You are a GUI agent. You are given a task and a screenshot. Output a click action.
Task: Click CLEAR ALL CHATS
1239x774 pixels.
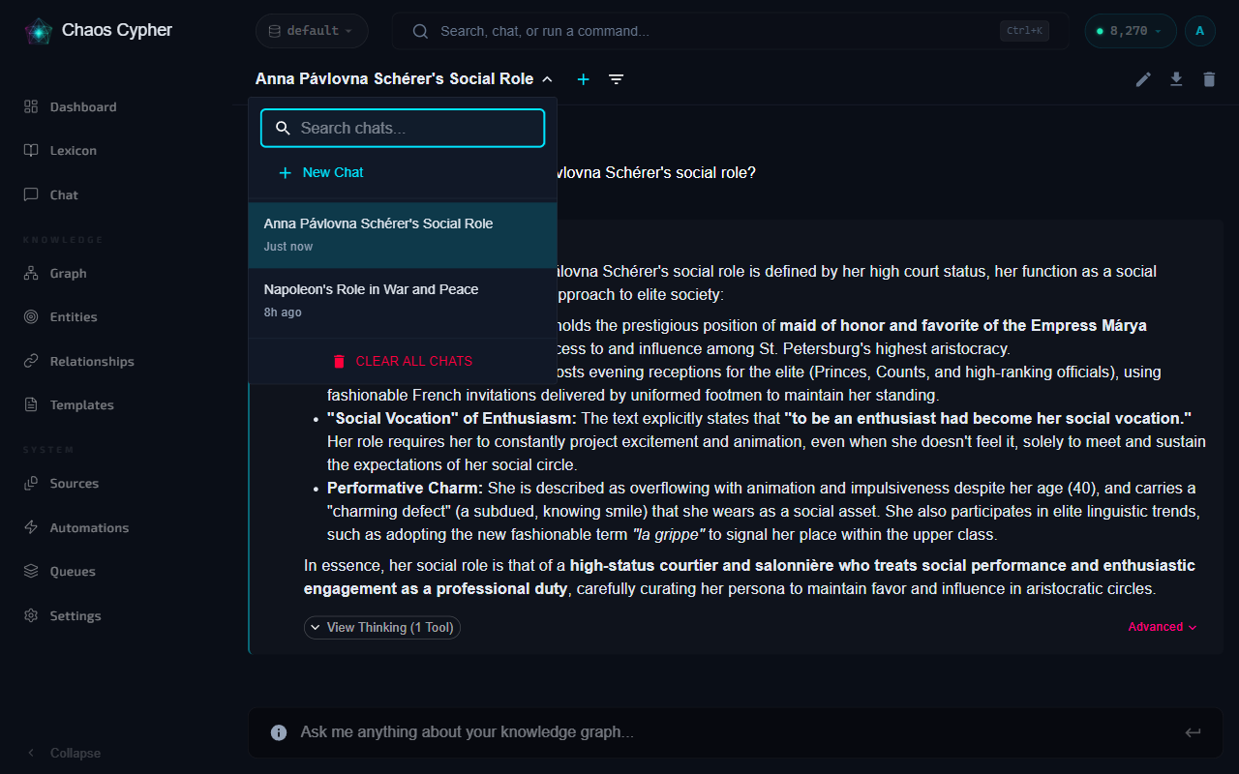[403, 361]
